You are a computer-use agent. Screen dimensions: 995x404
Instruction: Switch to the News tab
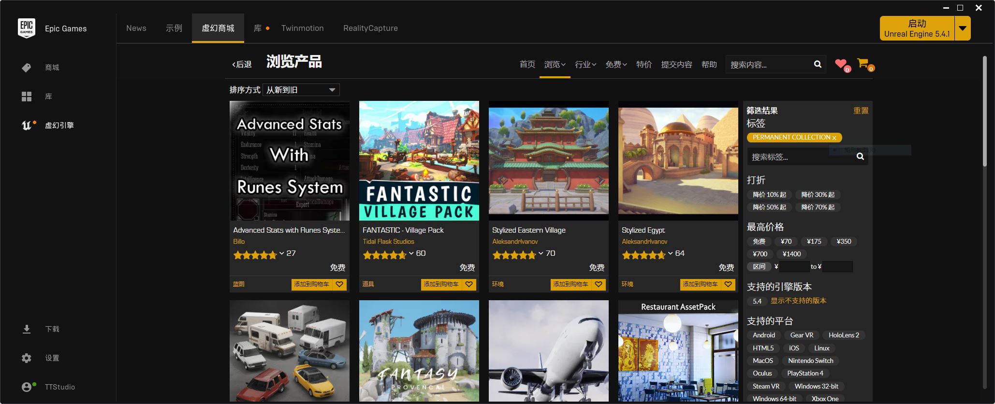point(136,28)
